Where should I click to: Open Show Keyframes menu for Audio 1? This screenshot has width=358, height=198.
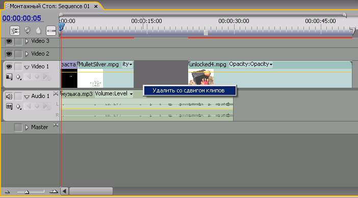point(18,107)
